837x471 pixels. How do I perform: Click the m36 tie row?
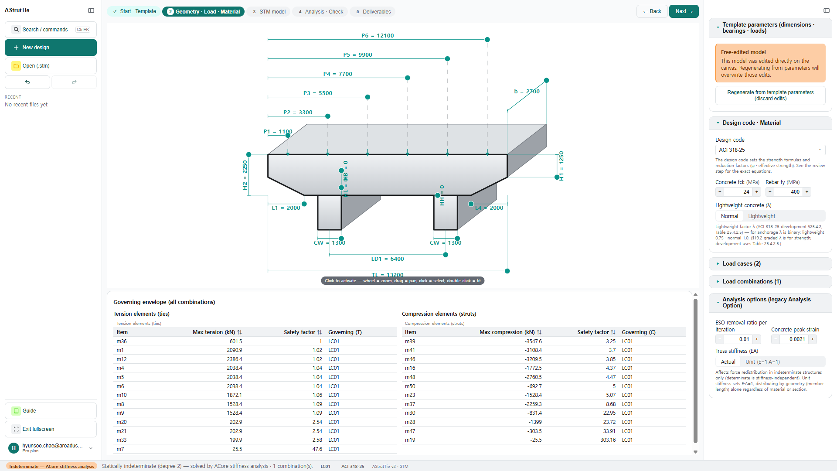point(255,341)
